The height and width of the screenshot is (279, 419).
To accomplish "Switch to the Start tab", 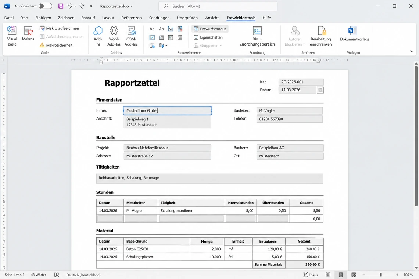I will click(24, 18).
